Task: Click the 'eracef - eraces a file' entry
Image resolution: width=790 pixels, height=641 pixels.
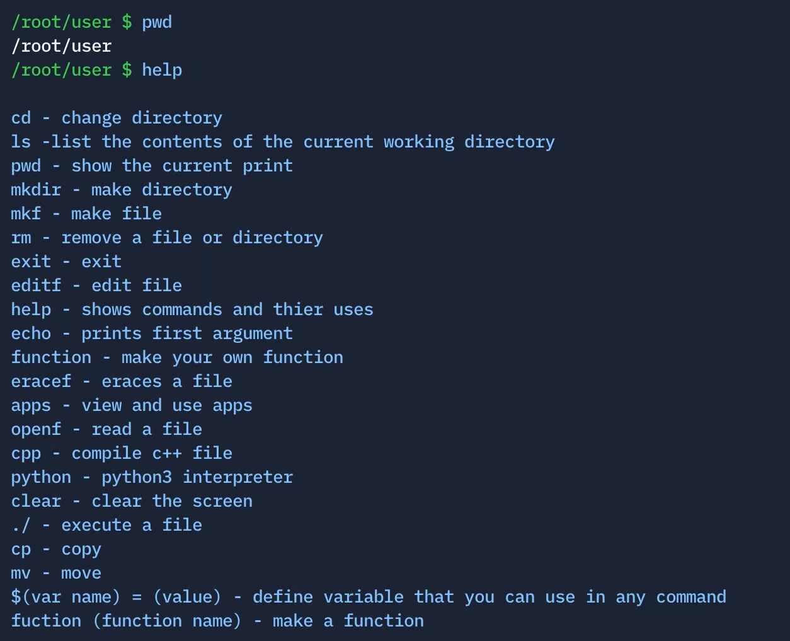Action: (122, 381)
